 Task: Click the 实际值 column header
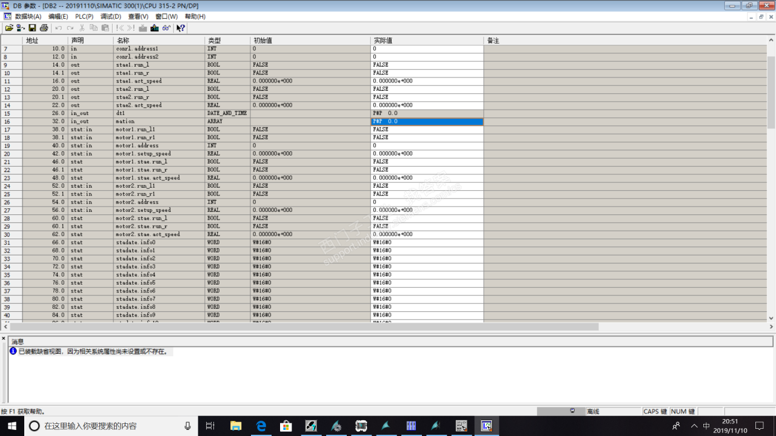tap(427, 41)
